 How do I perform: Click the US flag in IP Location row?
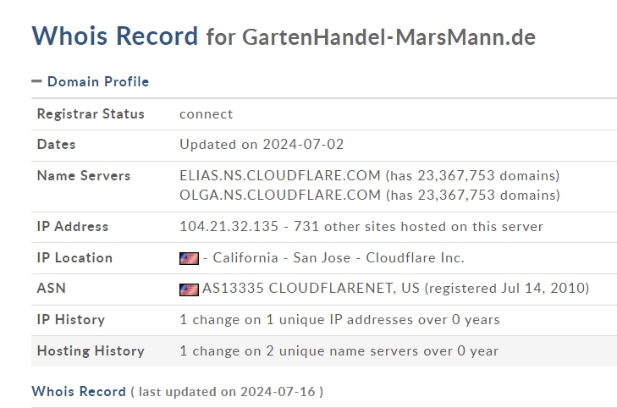tap(189, 258)
